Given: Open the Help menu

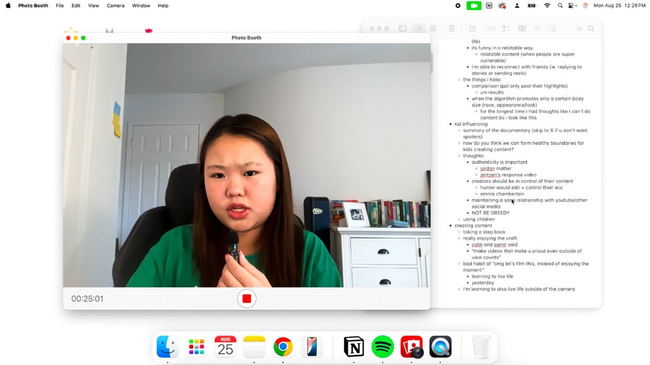Looking at the screenshot, I should click(163, 6).
